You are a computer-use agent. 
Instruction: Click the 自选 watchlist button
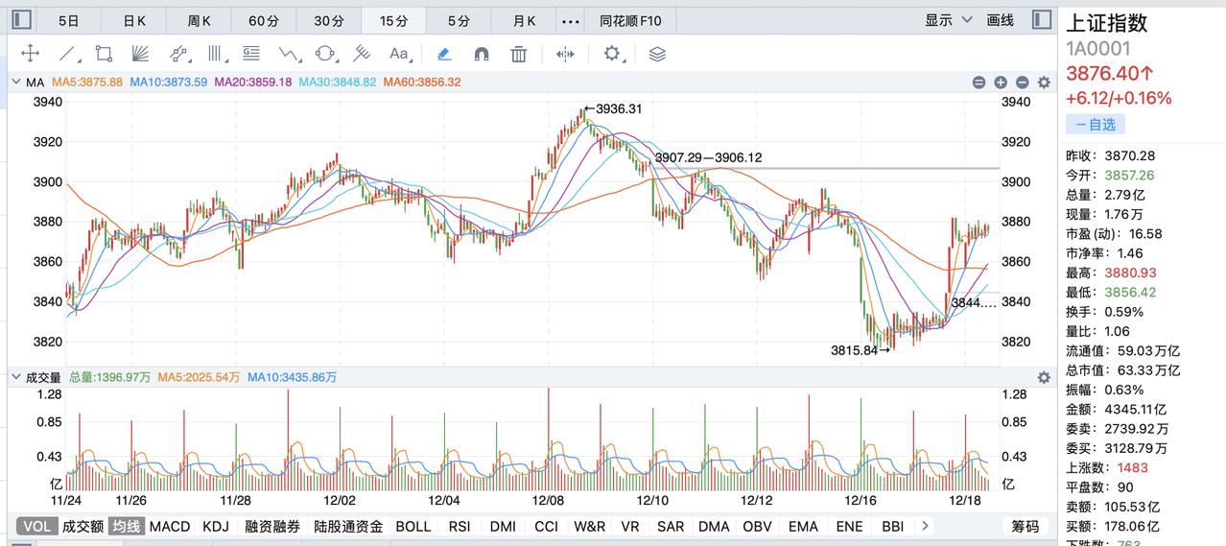coord(1095,125)
